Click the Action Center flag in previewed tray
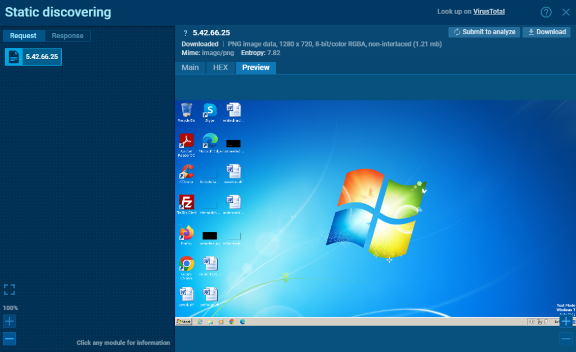Image resolution: width=576 pixels, height=352 pixels. tap(547, 322)
